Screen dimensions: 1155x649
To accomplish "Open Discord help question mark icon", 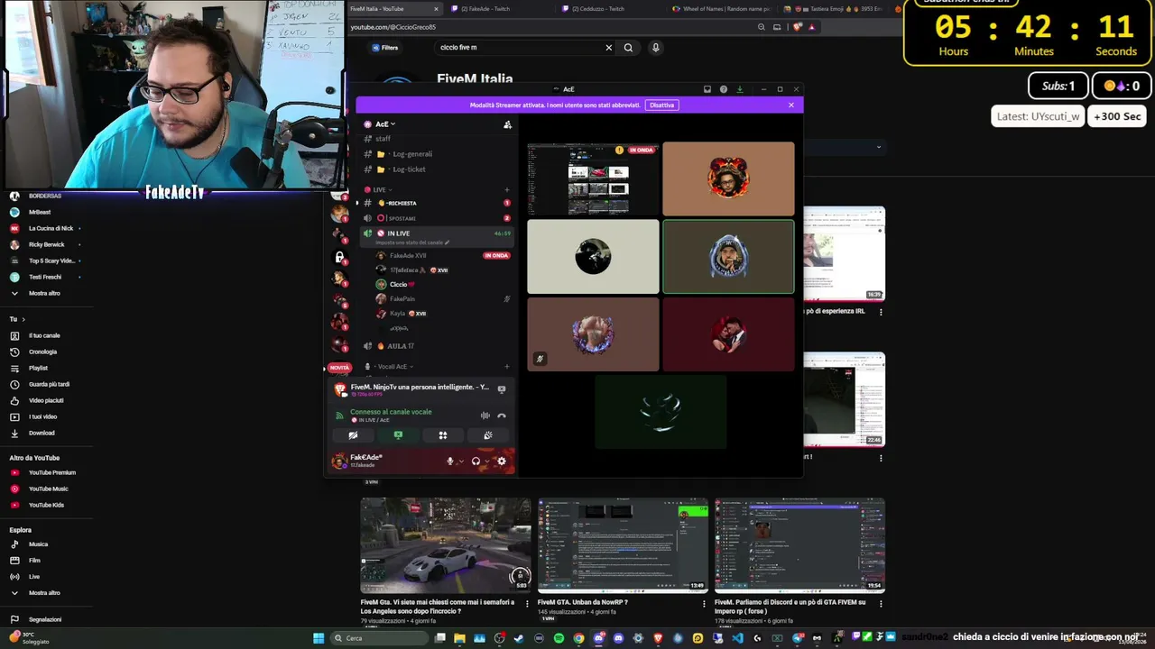I will [724, 89].
